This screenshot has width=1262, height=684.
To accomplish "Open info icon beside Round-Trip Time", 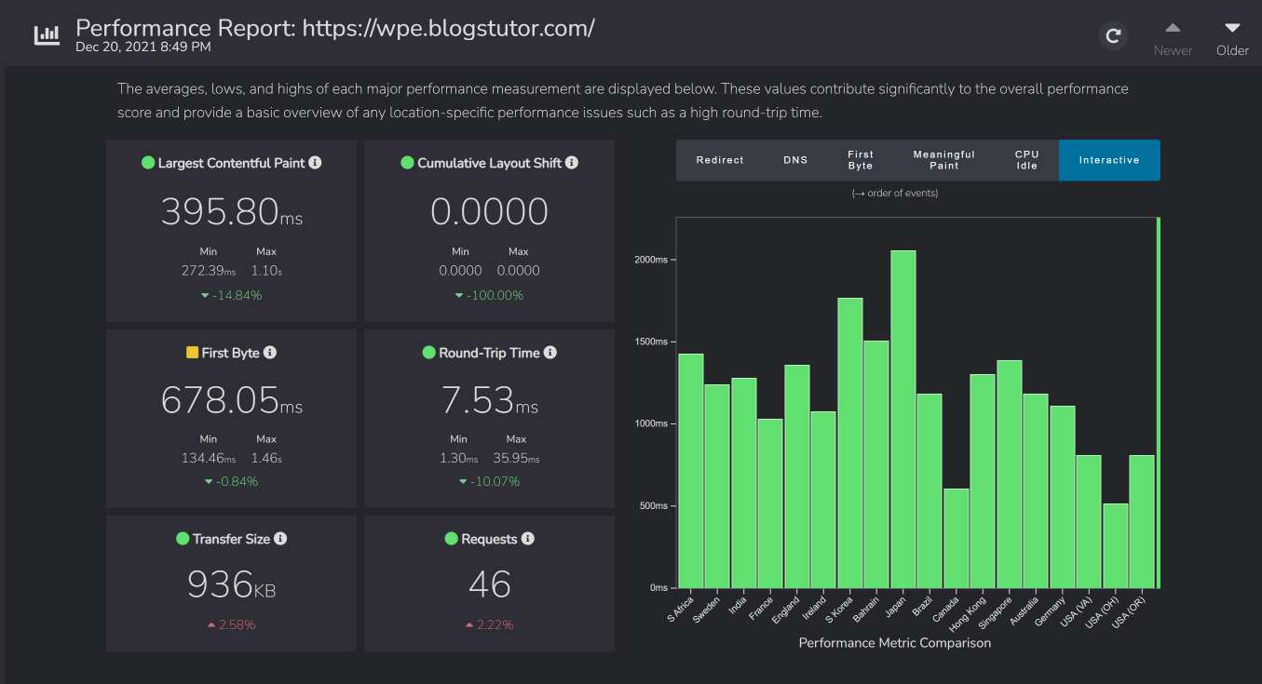I will pyautogui.click(x=550, y=353).
